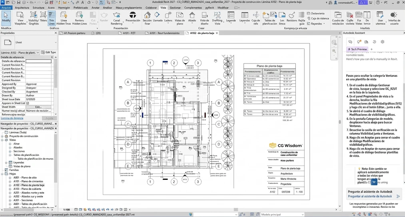Expand the Leyendas node in project browser

(6, 163)
